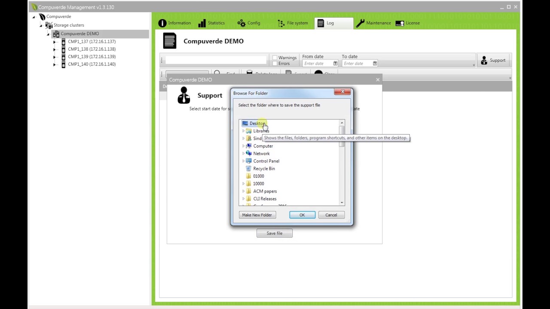Click the Statistics bar chart icon
This screenshot has width=550, height=309.
point(202,23)
